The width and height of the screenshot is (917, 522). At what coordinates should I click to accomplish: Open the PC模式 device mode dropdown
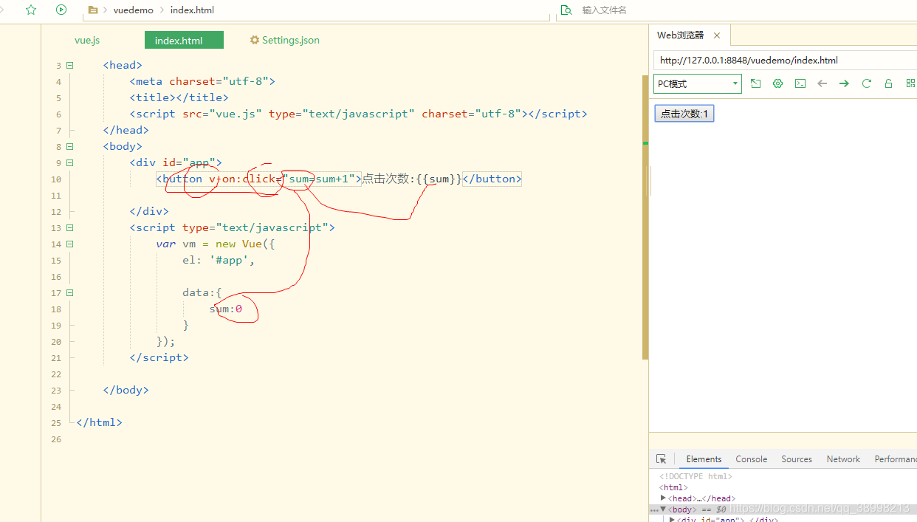tap(697, 84)
